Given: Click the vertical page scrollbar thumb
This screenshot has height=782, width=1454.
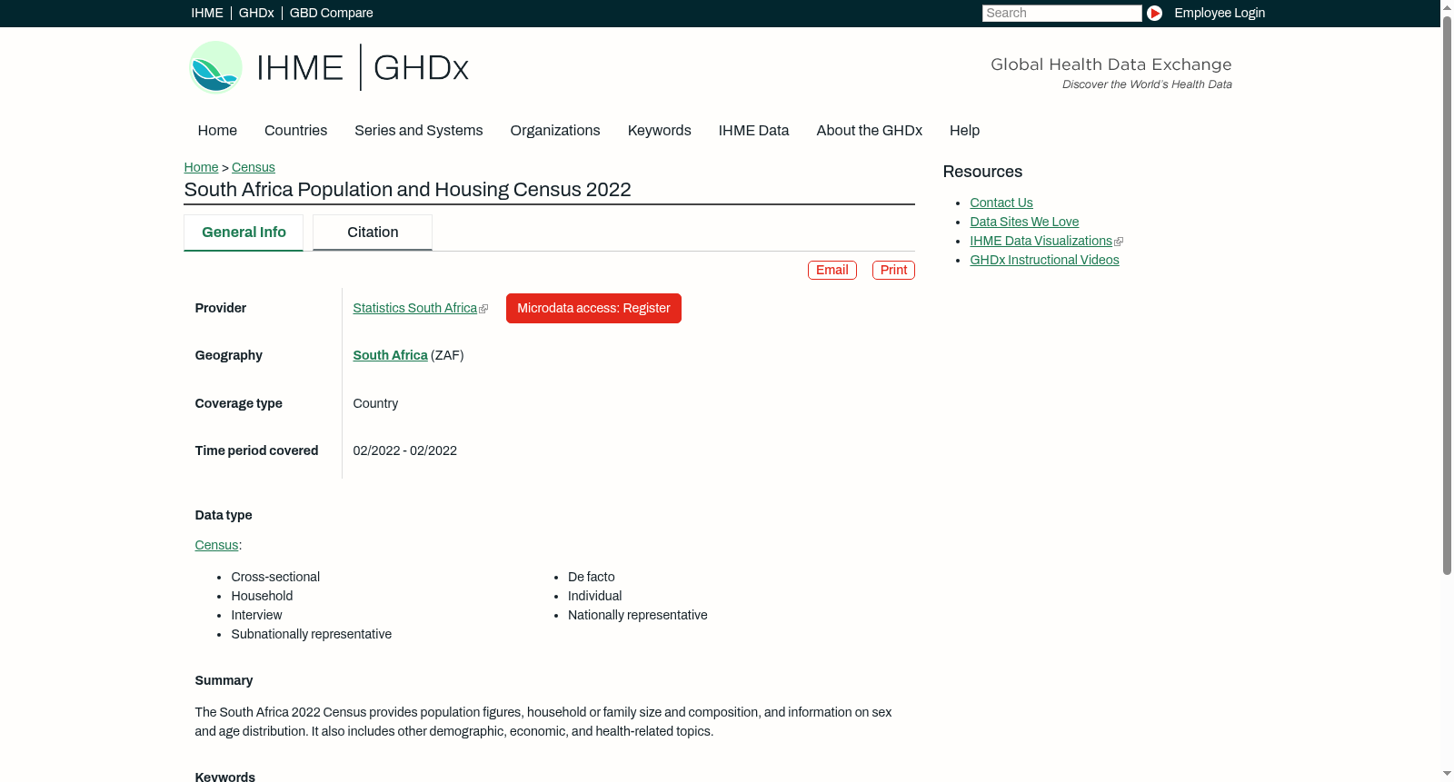Looking at the screenshot, I should click(1447, 295).
